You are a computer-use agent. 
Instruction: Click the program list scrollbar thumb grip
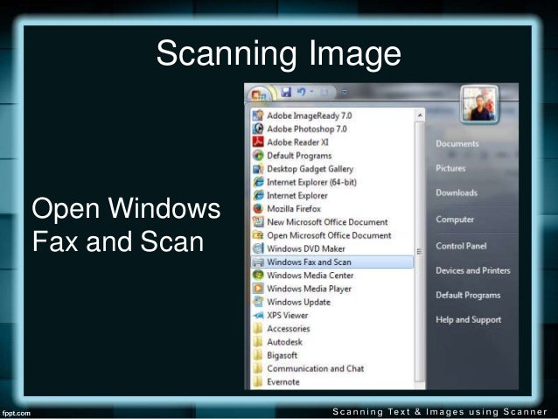click(420, 251)
